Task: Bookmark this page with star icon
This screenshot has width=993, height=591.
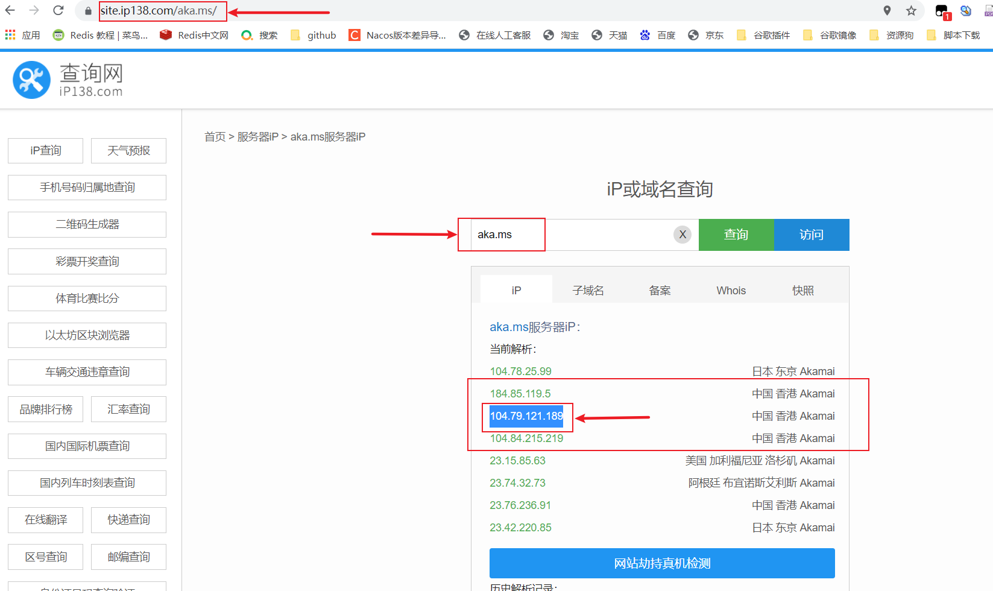Action: 911,10
